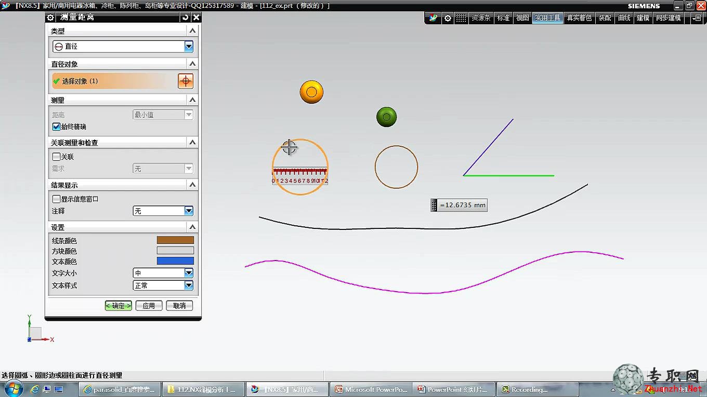707x397 pixels.
Task: Click the NX application icon in title bar
Action: 5,5
